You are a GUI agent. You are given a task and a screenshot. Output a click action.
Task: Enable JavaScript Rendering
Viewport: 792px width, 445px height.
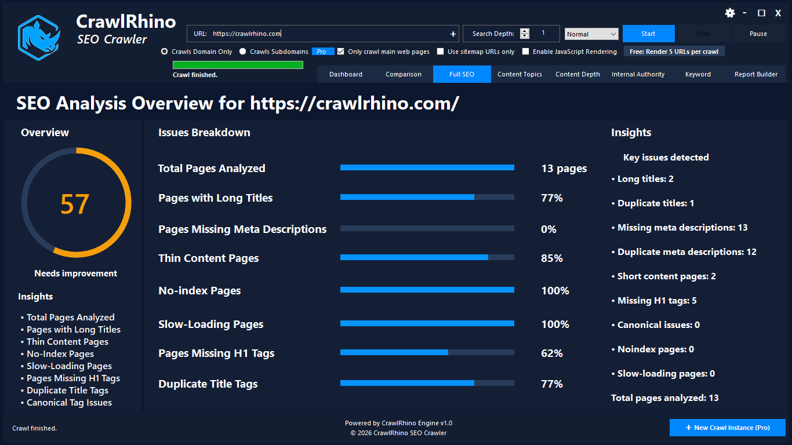pos(526,52)
